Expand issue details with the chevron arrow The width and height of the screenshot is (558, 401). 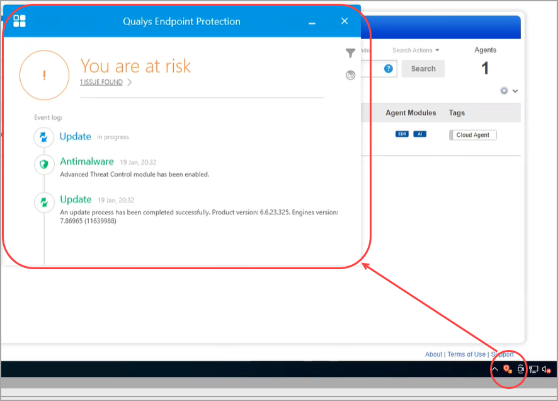pos(130,82)
